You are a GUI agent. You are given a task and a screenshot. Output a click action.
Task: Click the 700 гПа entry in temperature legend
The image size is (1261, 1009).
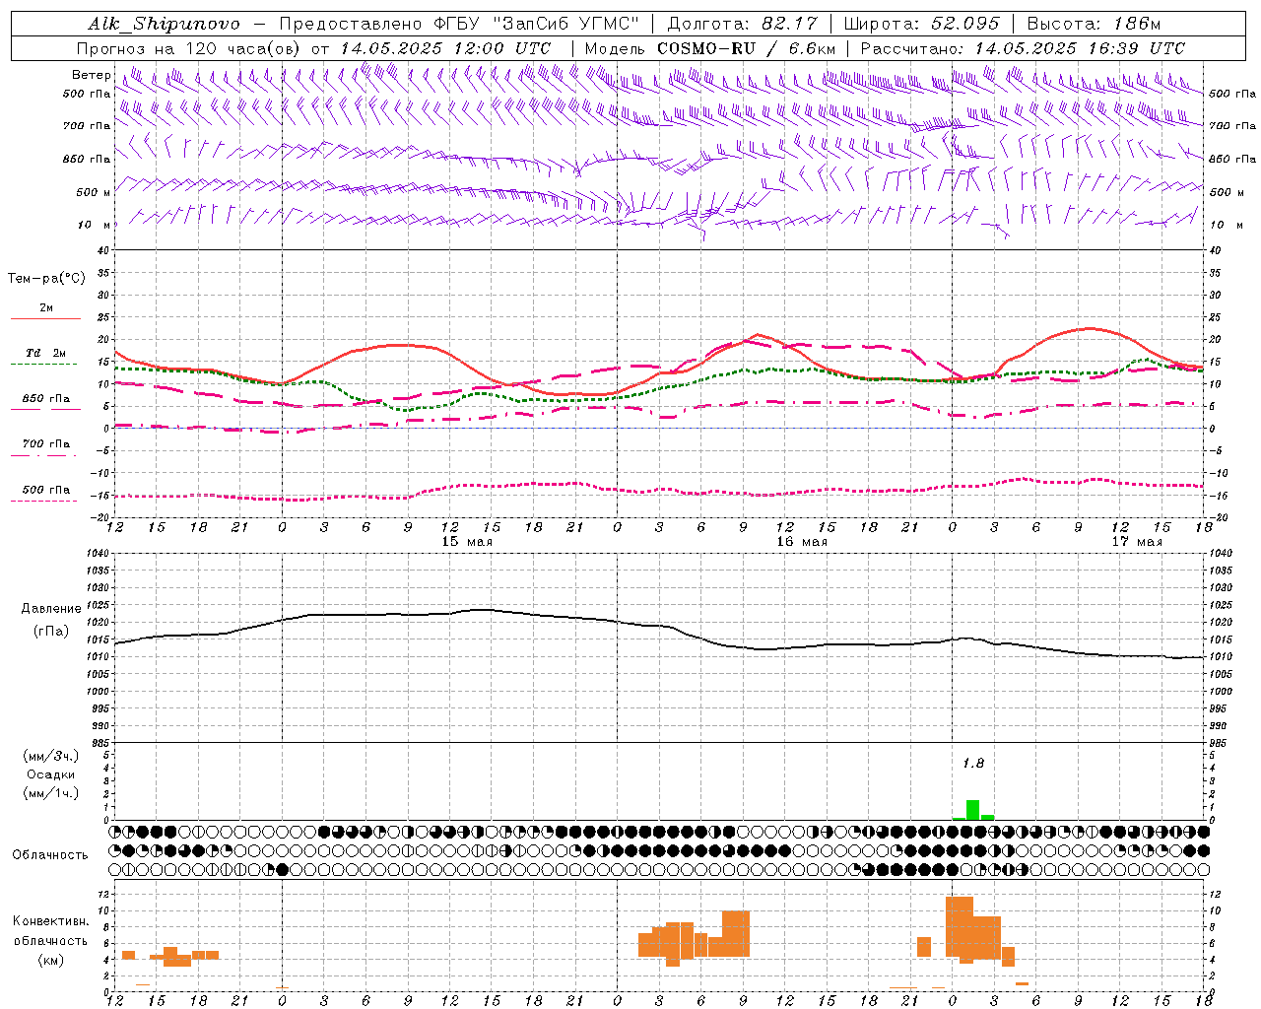[46, 444]
